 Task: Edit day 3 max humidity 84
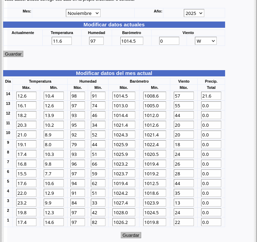pyautogui.click(x=78, y=203)
